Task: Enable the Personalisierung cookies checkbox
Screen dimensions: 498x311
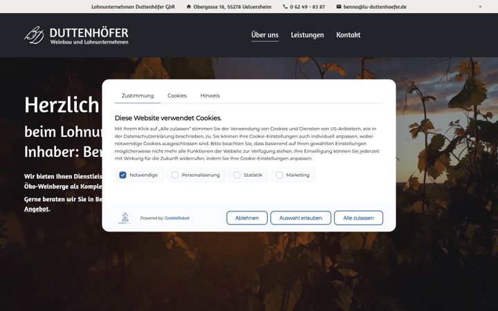Action: [x=175, y=175]
